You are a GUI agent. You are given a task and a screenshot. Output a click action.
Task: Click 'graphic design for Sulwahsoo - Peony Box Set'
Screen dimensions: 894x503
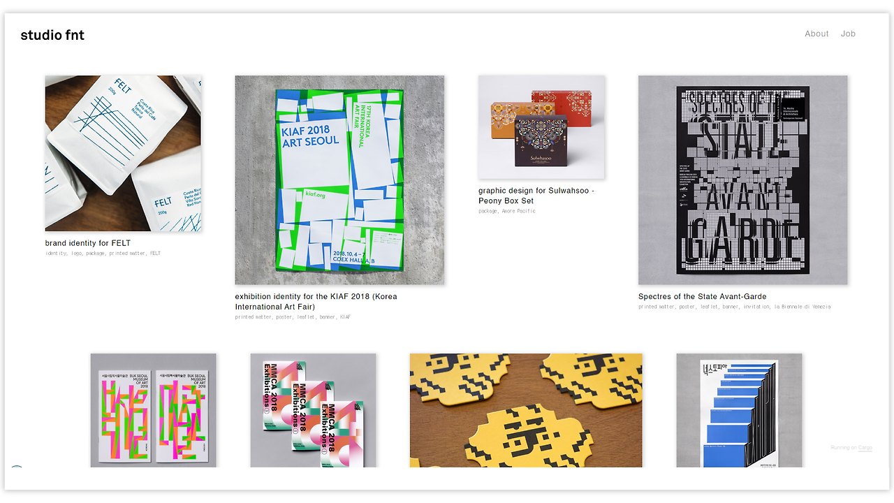coord(536,196)
